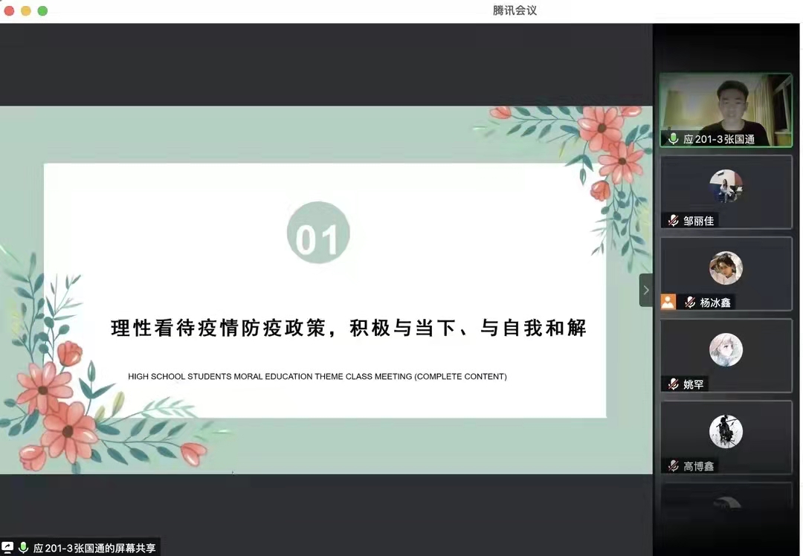The image size is (803, 556).
Task: Click the muted mic icon next to 邹丽佳
Action: click(673, 221)
